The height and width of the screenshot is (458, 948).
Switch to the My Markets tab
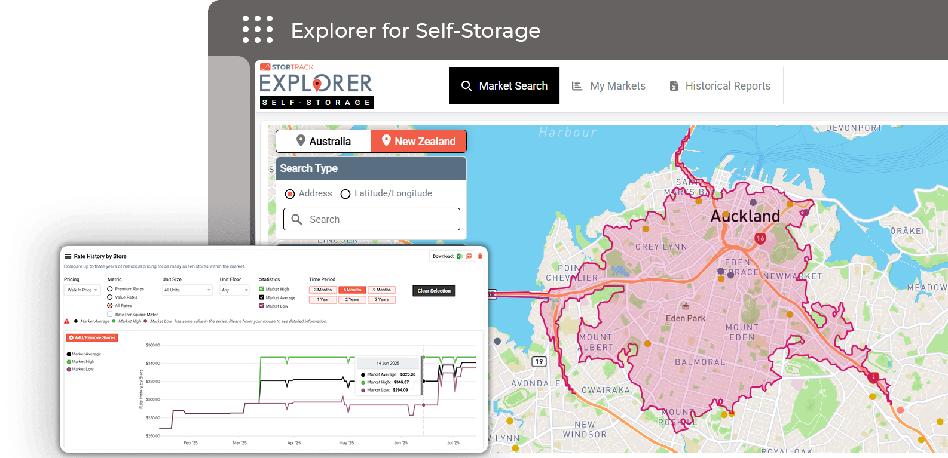(608, 86)
